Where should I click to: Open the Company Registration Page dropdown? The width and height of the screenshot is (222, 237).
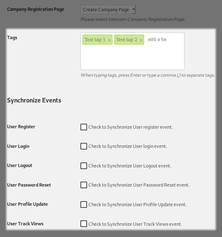[x=108, y=10]
